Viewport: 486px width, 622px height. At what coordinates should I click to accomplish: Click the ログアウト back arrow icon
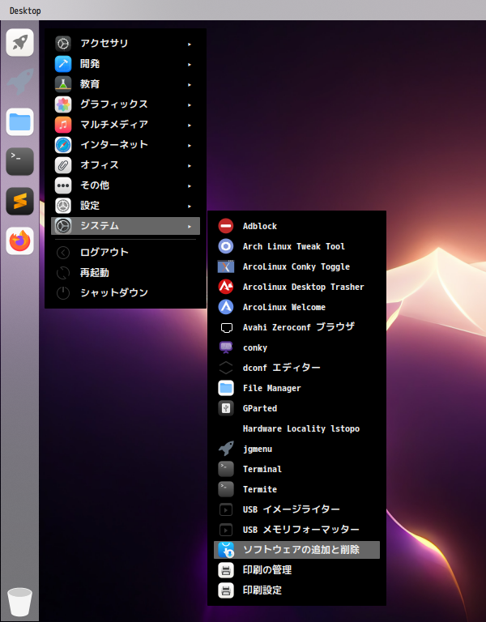[x=63, y=253]
